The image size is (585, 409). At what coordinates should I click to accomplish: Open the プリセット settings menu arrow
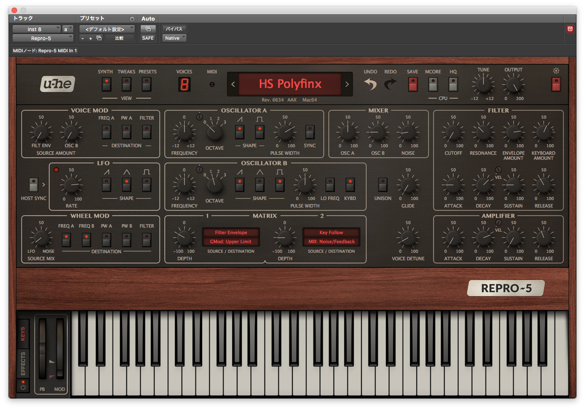pos(132,19)
